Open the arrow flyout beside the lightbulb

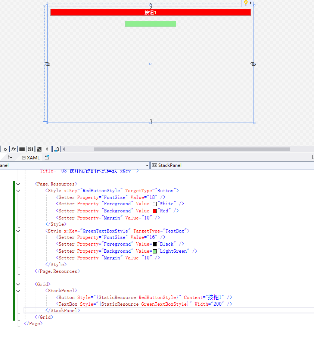(x=251, y=3)
